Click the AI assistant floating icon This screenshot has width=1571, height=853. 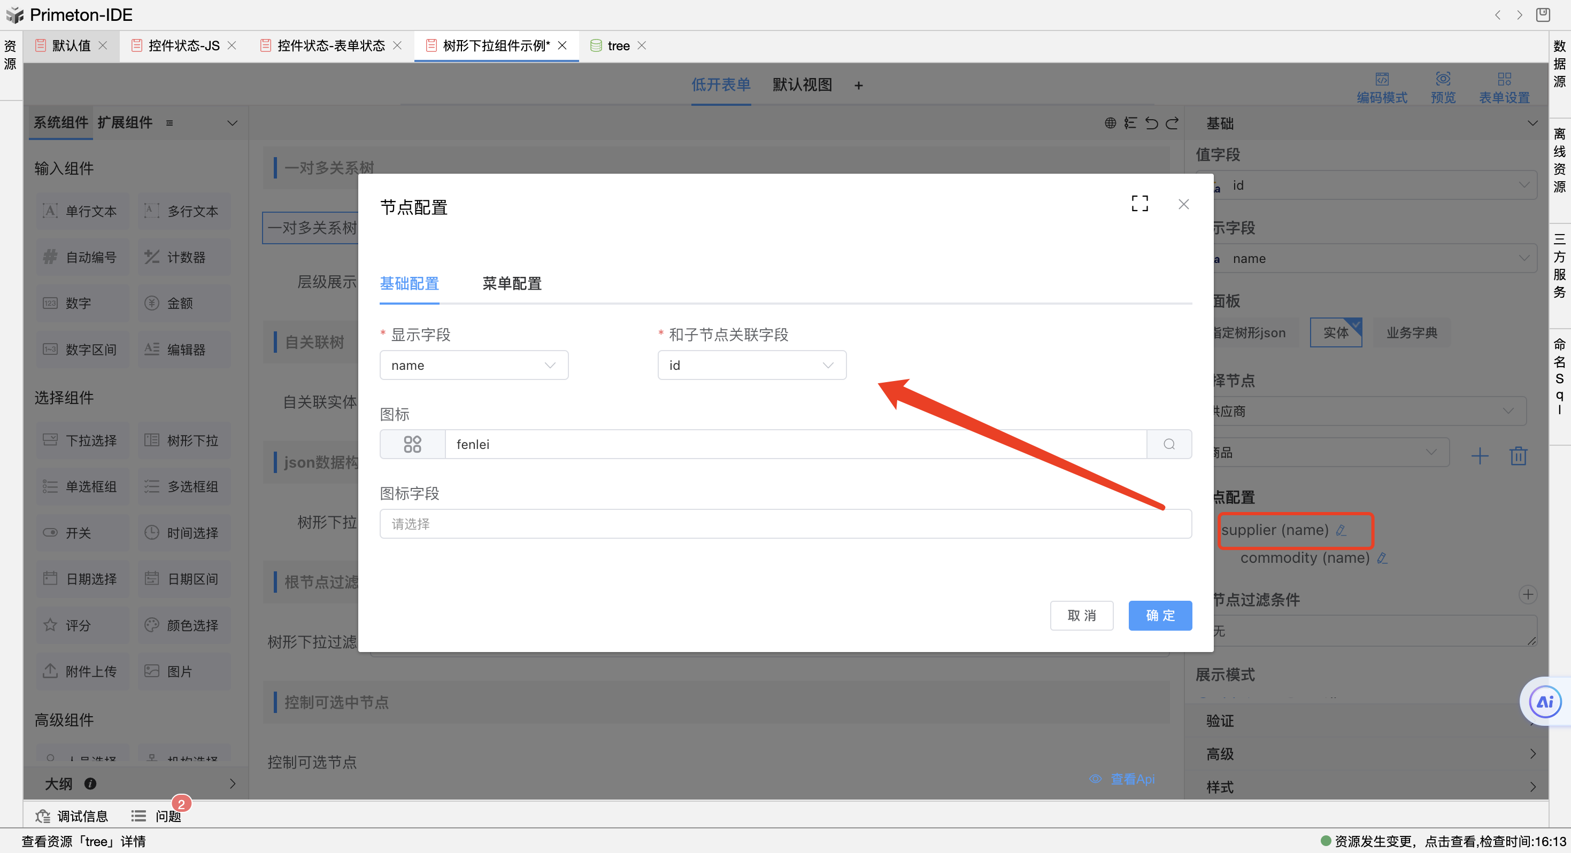(1544, 702)
